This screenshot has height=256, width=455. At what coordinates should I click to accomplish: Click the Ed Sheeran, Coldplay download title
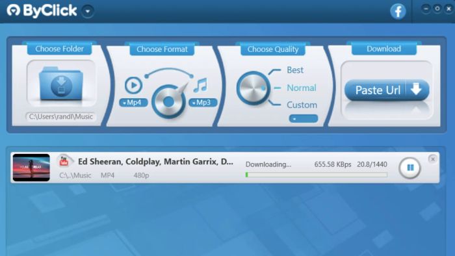155,162
